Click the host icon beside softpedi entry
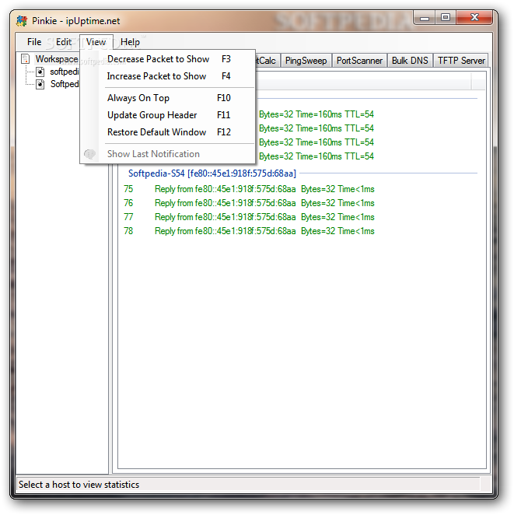Screen dimensions: 514x515 pyautogui.click(x=40, y=72)
